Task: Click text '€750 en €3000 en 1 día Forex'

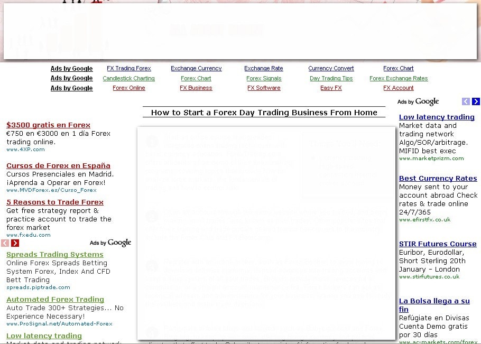Action: (58, 133)
